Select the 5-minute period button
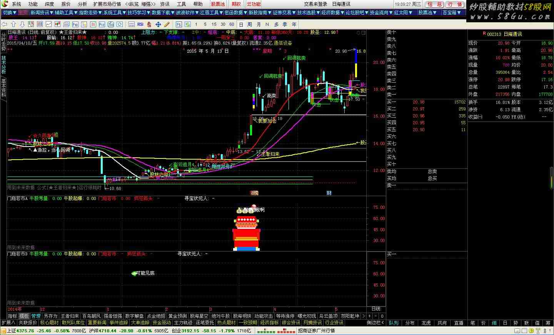554x335 pixels. pos(205,24)
